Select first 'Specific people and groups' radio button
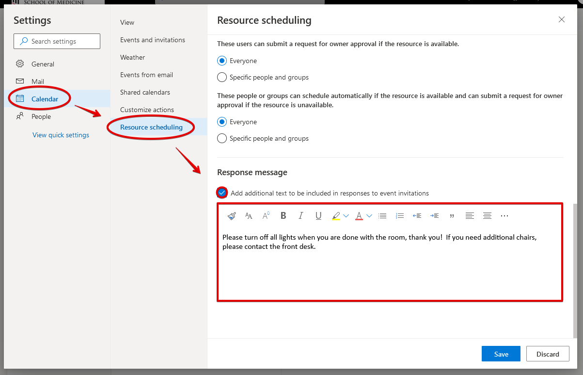Image resolution: width=583 pixels, height=375 pixels. tap(222, 77)
